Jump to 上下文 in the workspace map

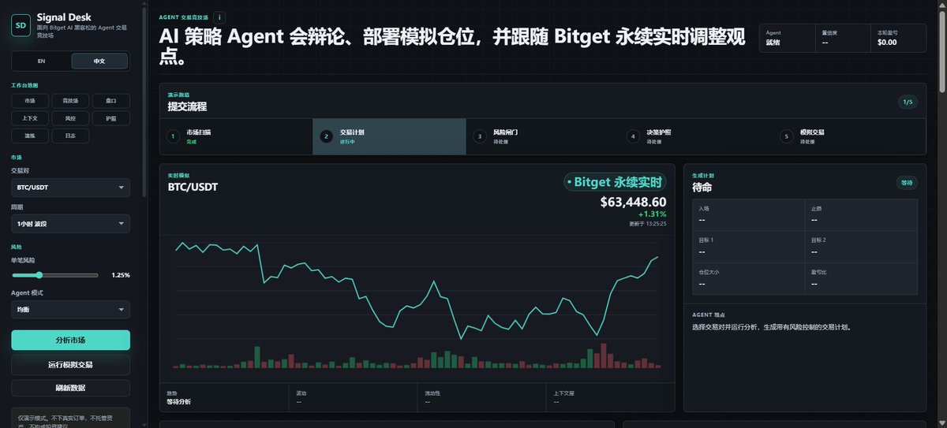click(x=30, y=118)
